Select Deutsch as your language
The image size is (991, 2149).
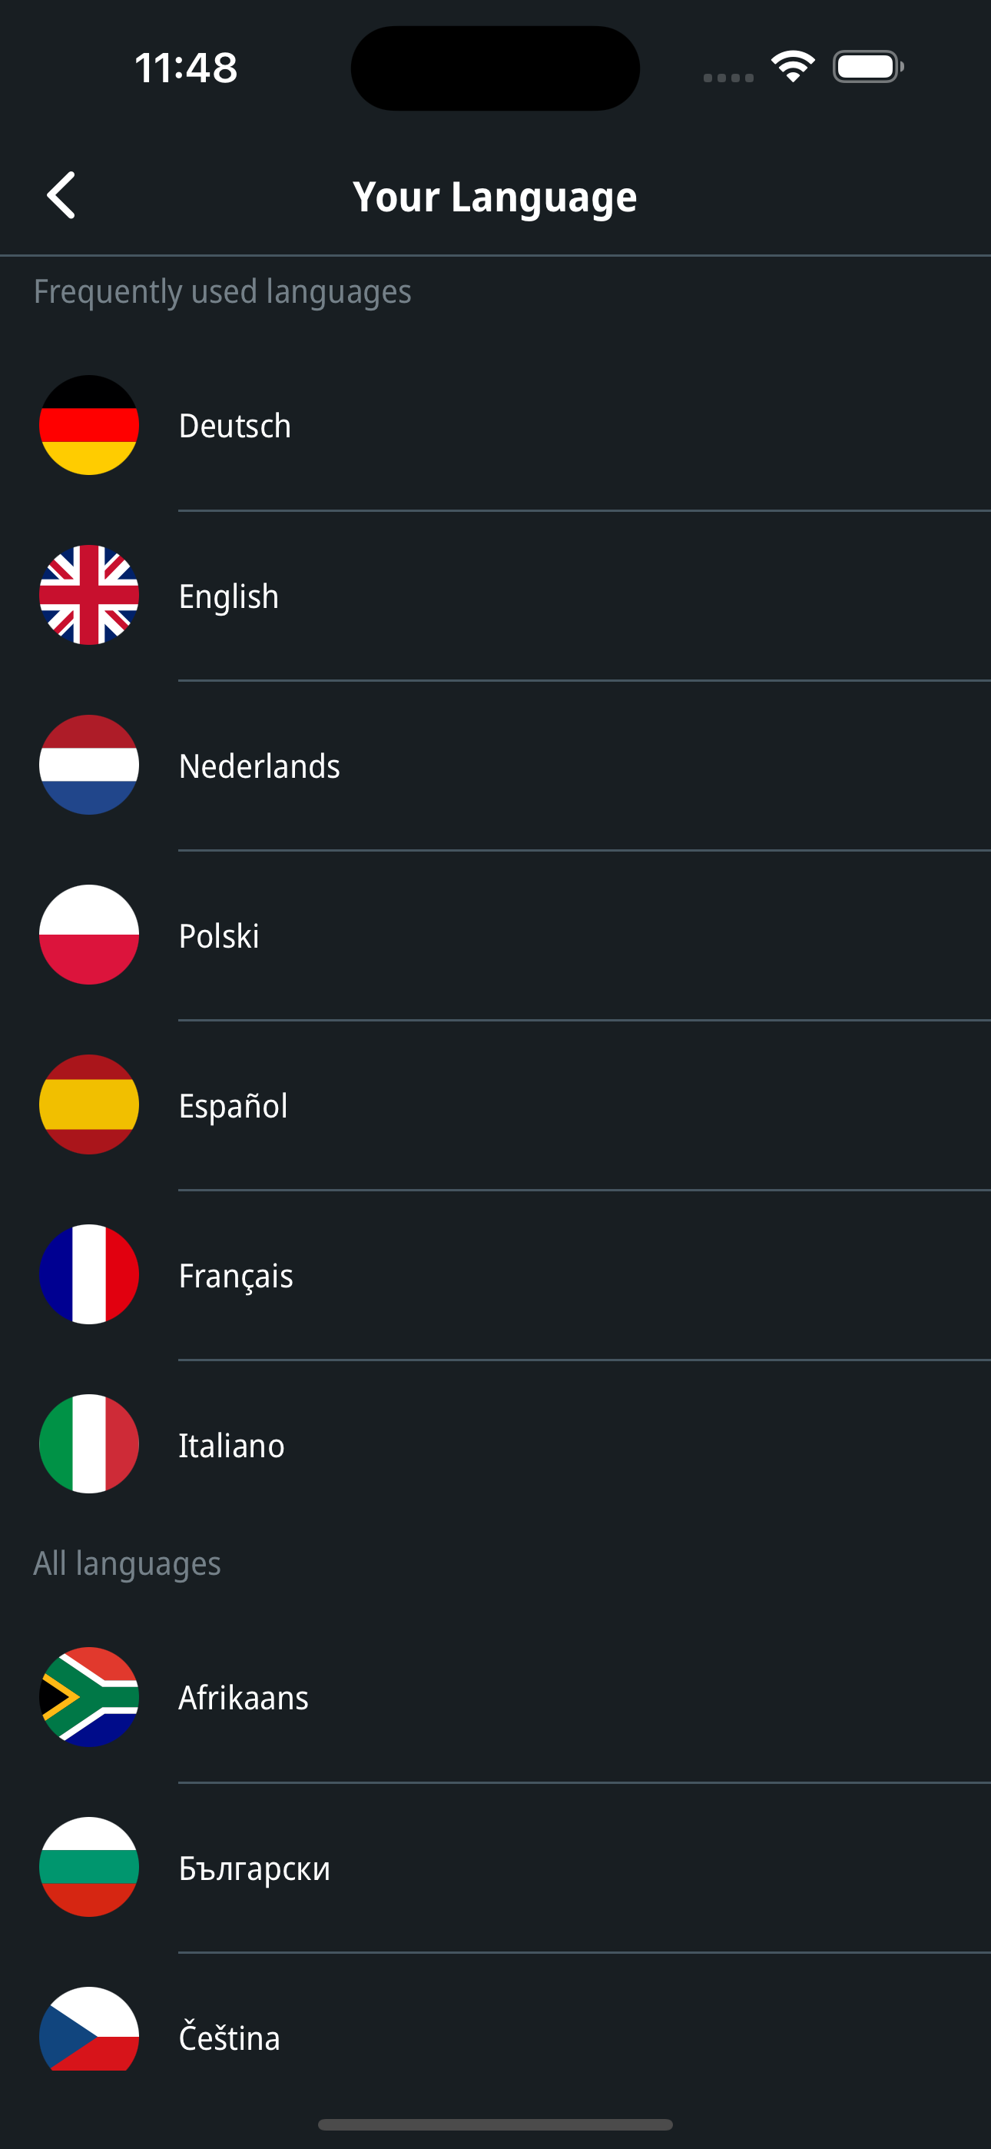pos(495,426)
